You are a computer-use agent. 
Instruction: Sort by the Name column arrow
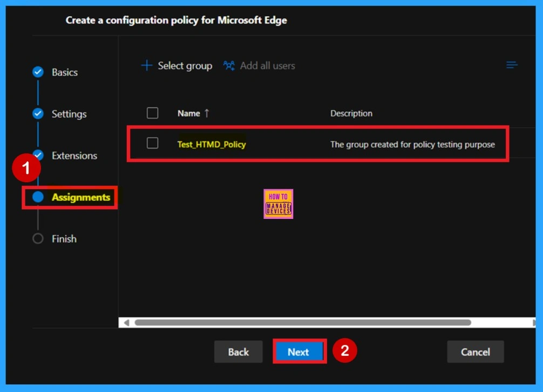point(207,113)
